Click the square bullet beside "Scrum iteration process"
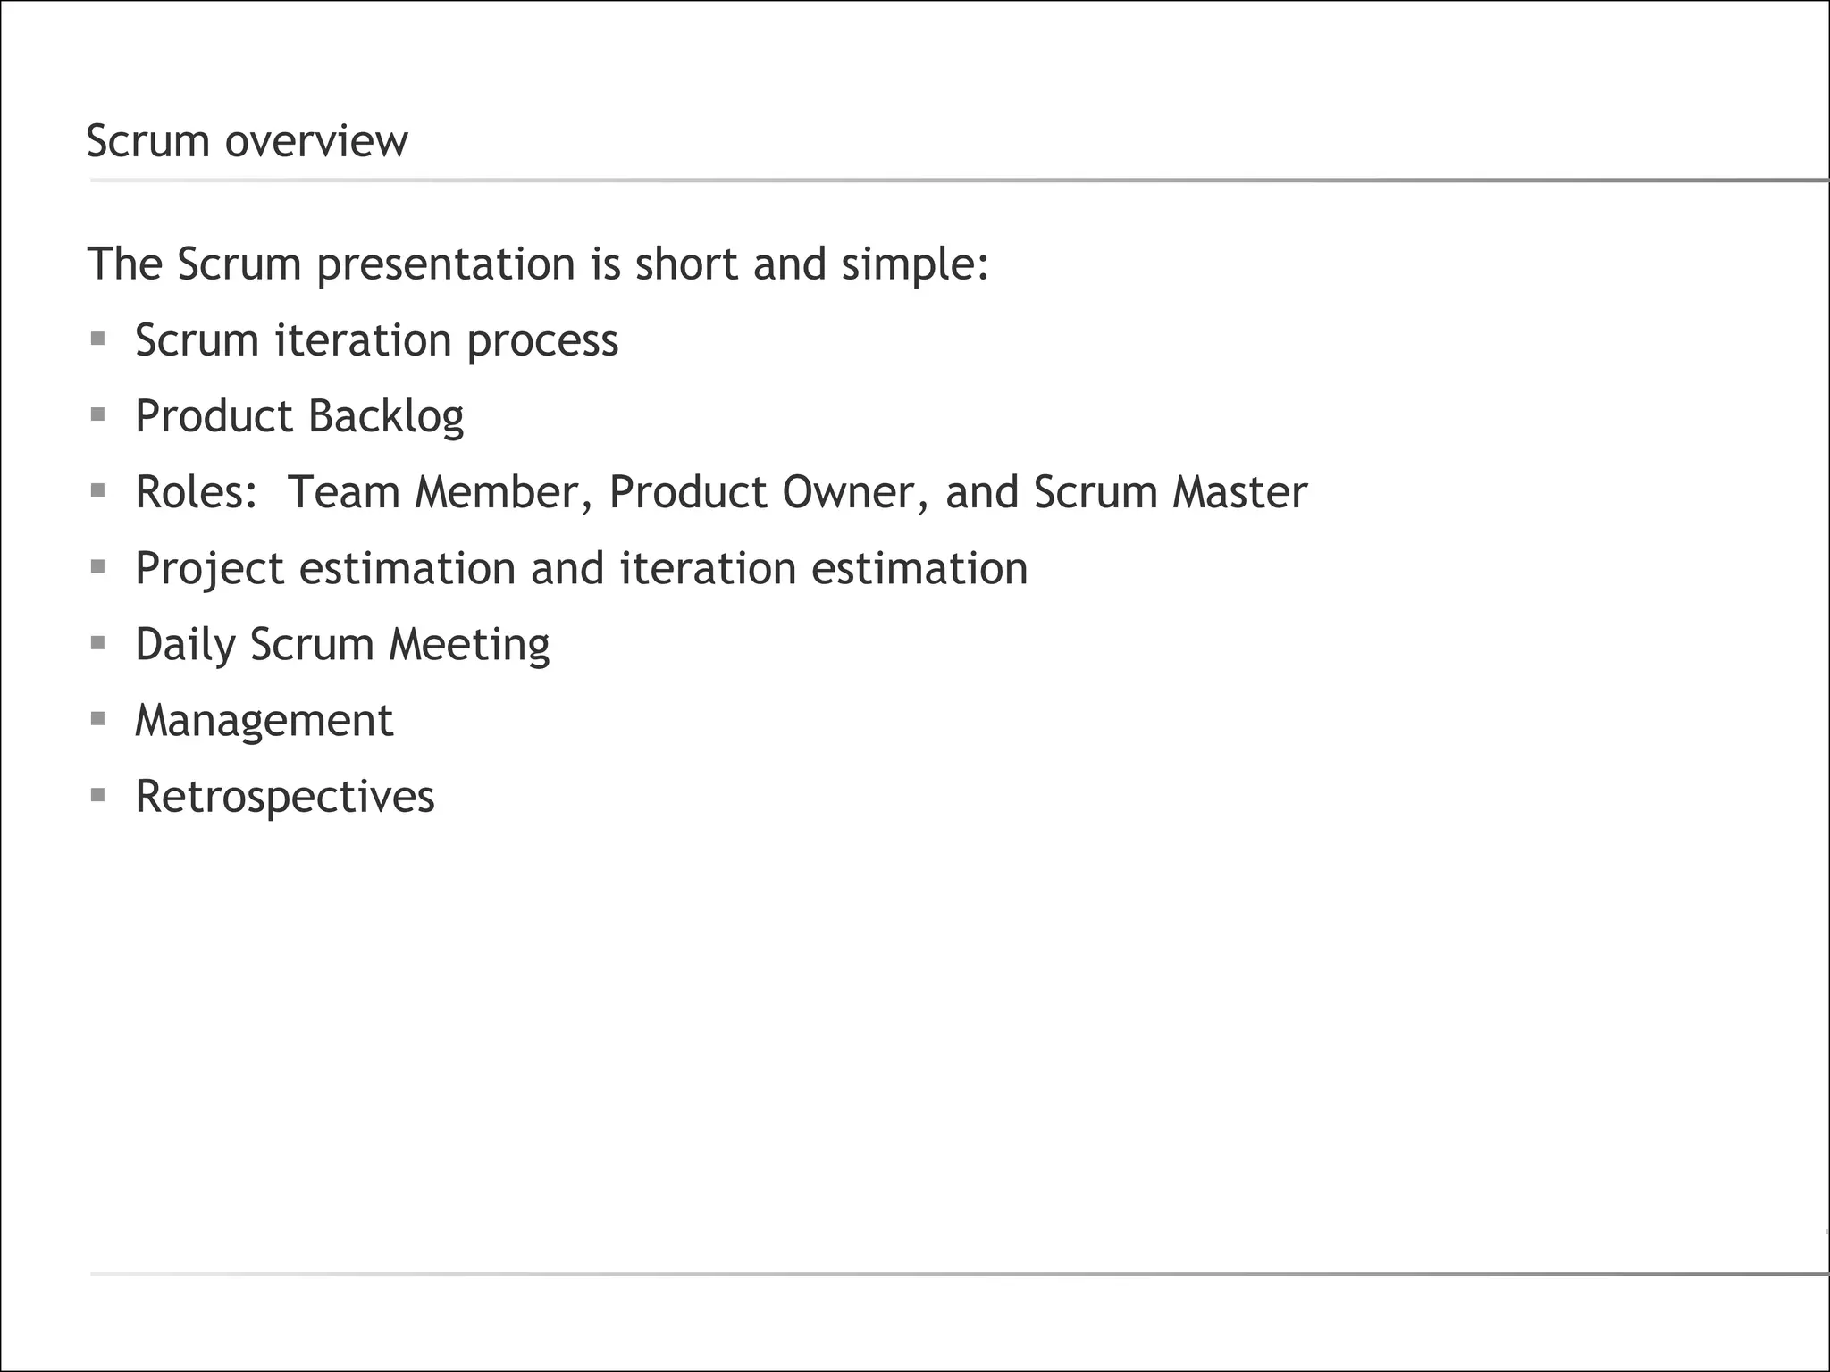 (x=98, y=339)
